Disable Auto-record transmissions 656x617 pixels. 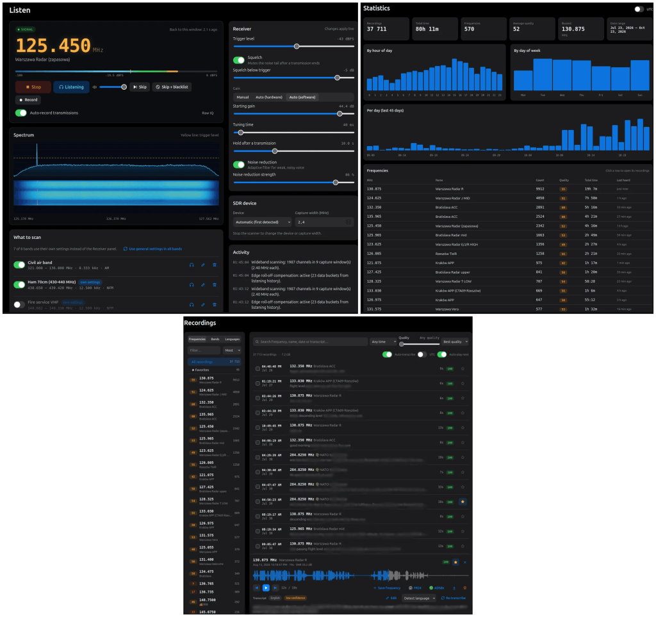pos(21,113)
